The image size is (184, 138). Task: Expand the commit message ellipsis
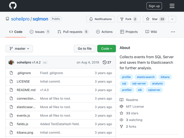[45, 63]
